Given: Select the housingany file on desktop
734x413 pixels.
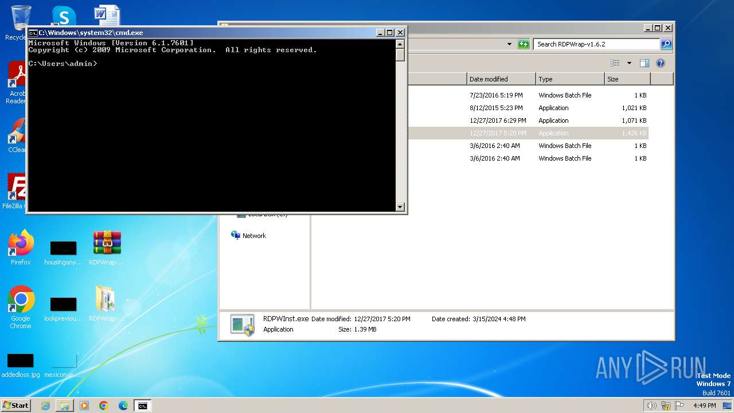Looking at the screenshot, I should tap(64, 253).
